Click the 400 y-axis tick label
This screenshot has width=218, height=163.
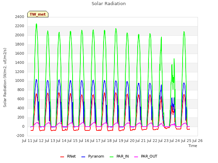21,108
